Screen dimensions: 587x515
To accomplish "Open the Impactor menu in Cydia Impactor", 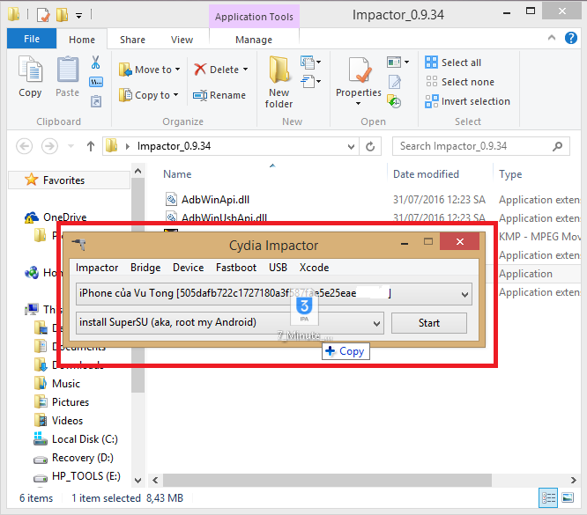I will [97, 268].
